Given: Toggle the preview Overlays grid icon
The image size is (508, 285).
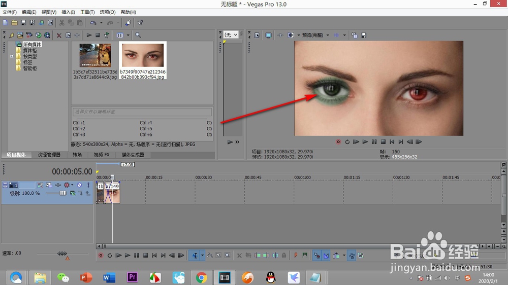Looking at the screenshot, I should (336, 35).
